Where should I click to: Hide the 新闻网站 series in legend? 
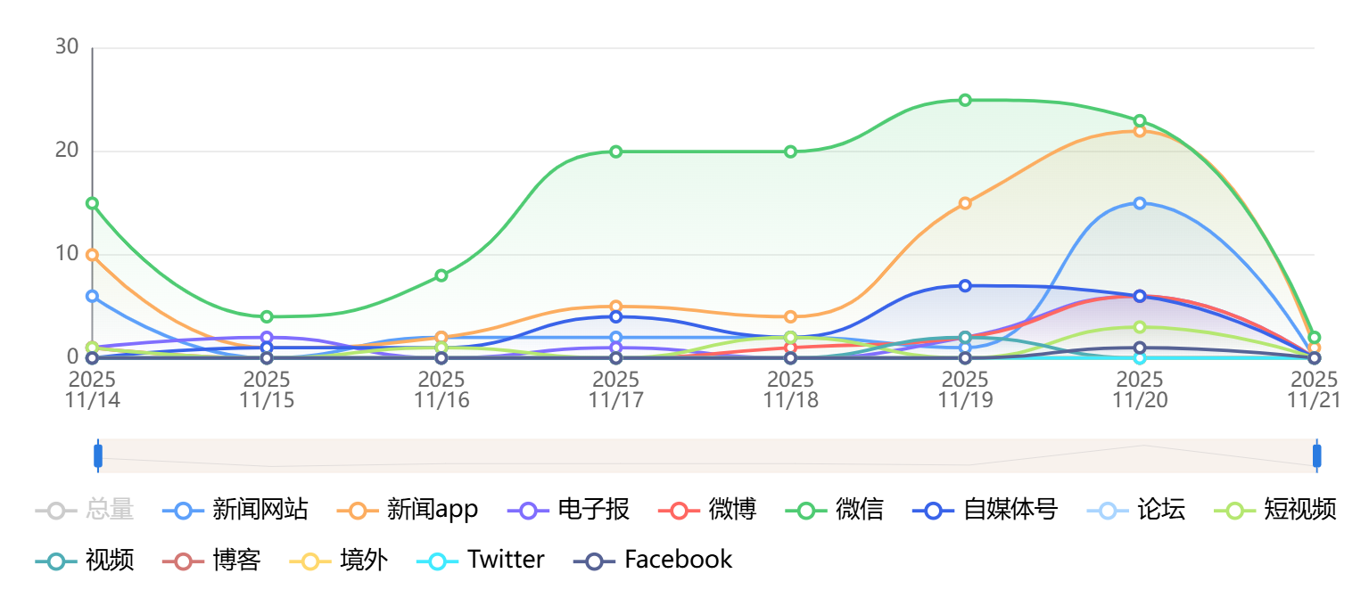coord(236,511)
